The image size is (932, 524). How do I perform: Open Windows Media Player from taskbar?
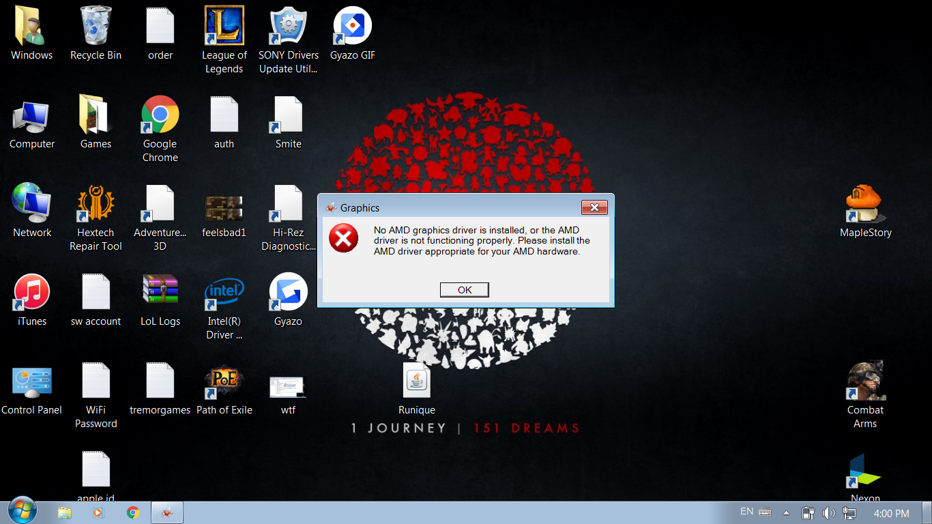[98, 512]
